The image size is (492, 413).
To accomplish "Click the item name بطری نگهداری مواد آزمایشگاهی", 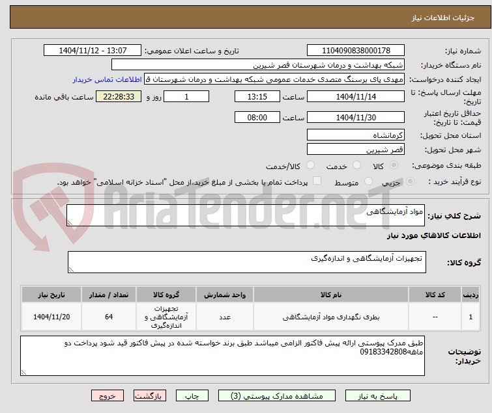I will click(x=331, y=317).
